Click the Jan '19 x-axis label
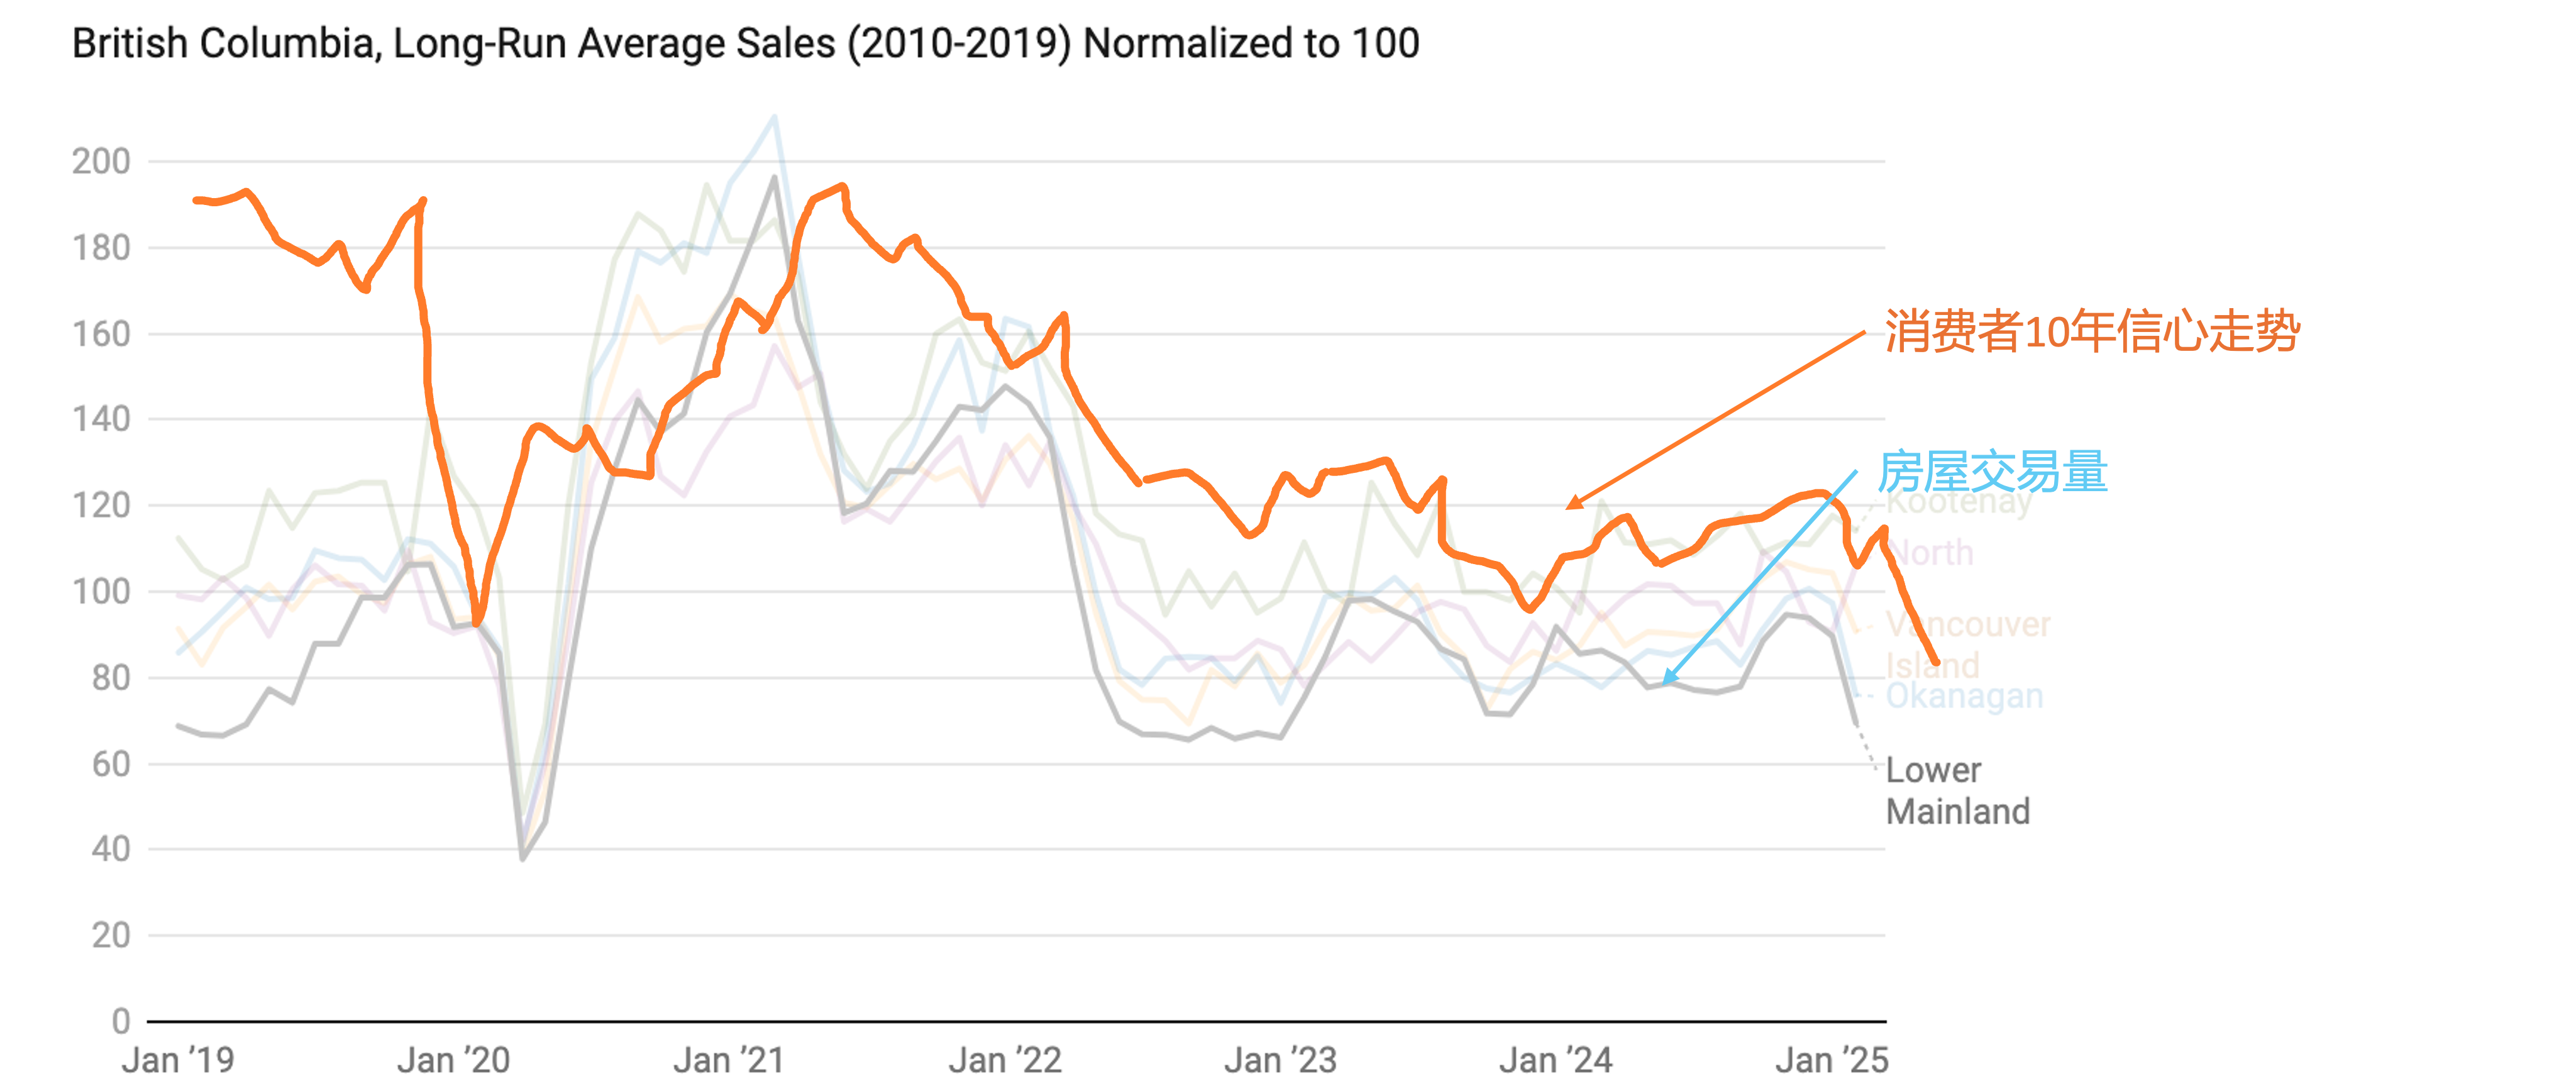 pos(178,1060)
